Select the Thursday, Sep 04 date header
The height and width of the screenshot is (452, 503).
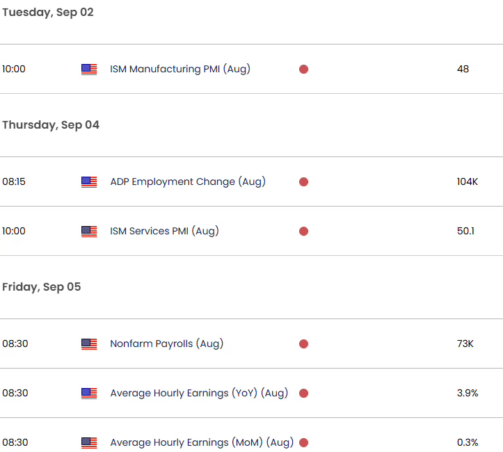51,125
